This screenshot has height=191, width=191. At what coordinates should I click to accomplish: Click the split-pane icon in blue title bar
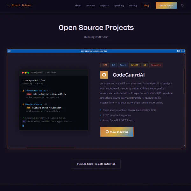point(178,51)
